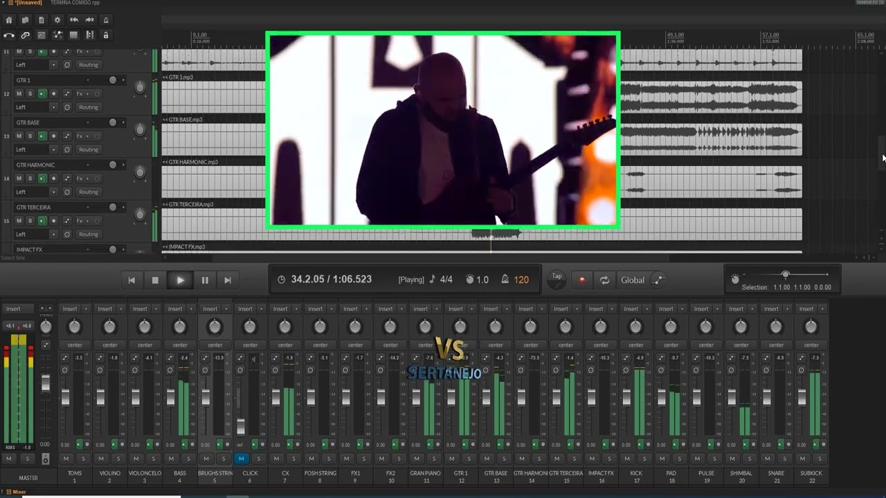Mute the GTR 1 track in the track panel
Screen dimensions: 886x498
coord(19,93)
